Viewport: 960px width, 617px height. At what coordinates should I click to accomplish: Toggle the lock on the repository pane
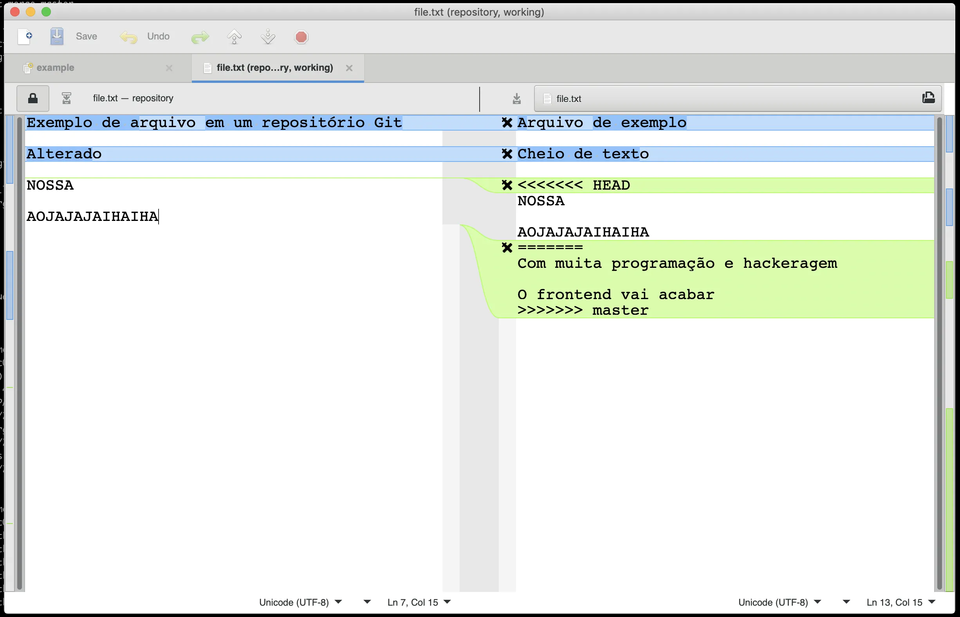33,98
